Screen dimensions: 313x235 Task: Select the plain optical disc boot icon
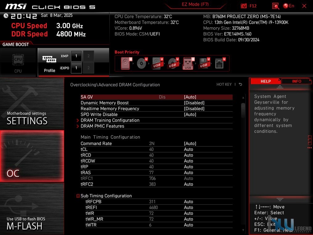point(142,63)
